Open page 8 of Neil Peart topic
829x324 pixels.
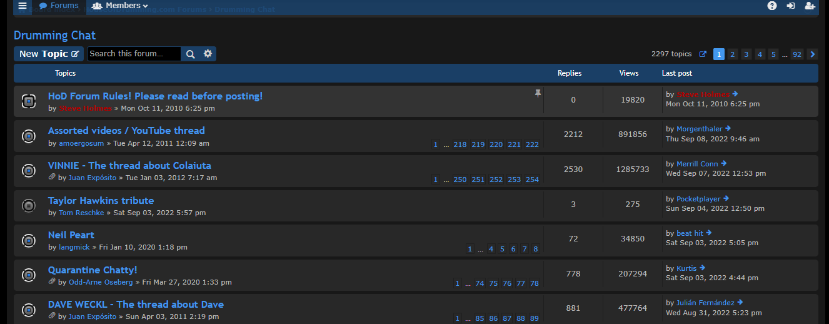coord(536,249)
